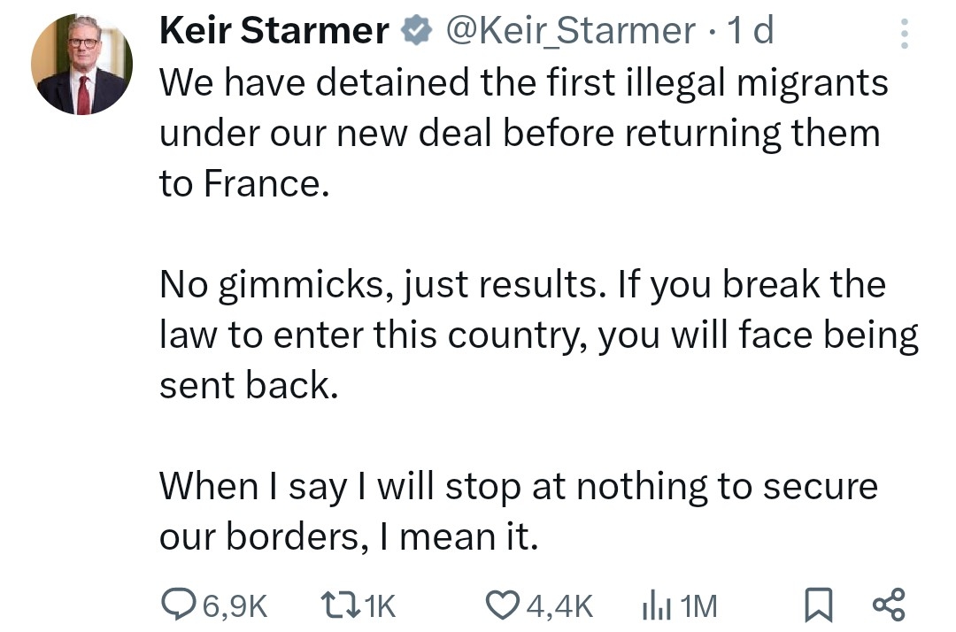Image resolution: width=956 pixels, height=632 pixels.
Task: Click the reply speech bubble icon
Action: pos(180,605)
